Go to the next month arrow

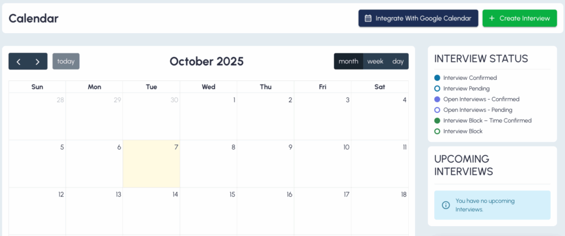(38, 62)
